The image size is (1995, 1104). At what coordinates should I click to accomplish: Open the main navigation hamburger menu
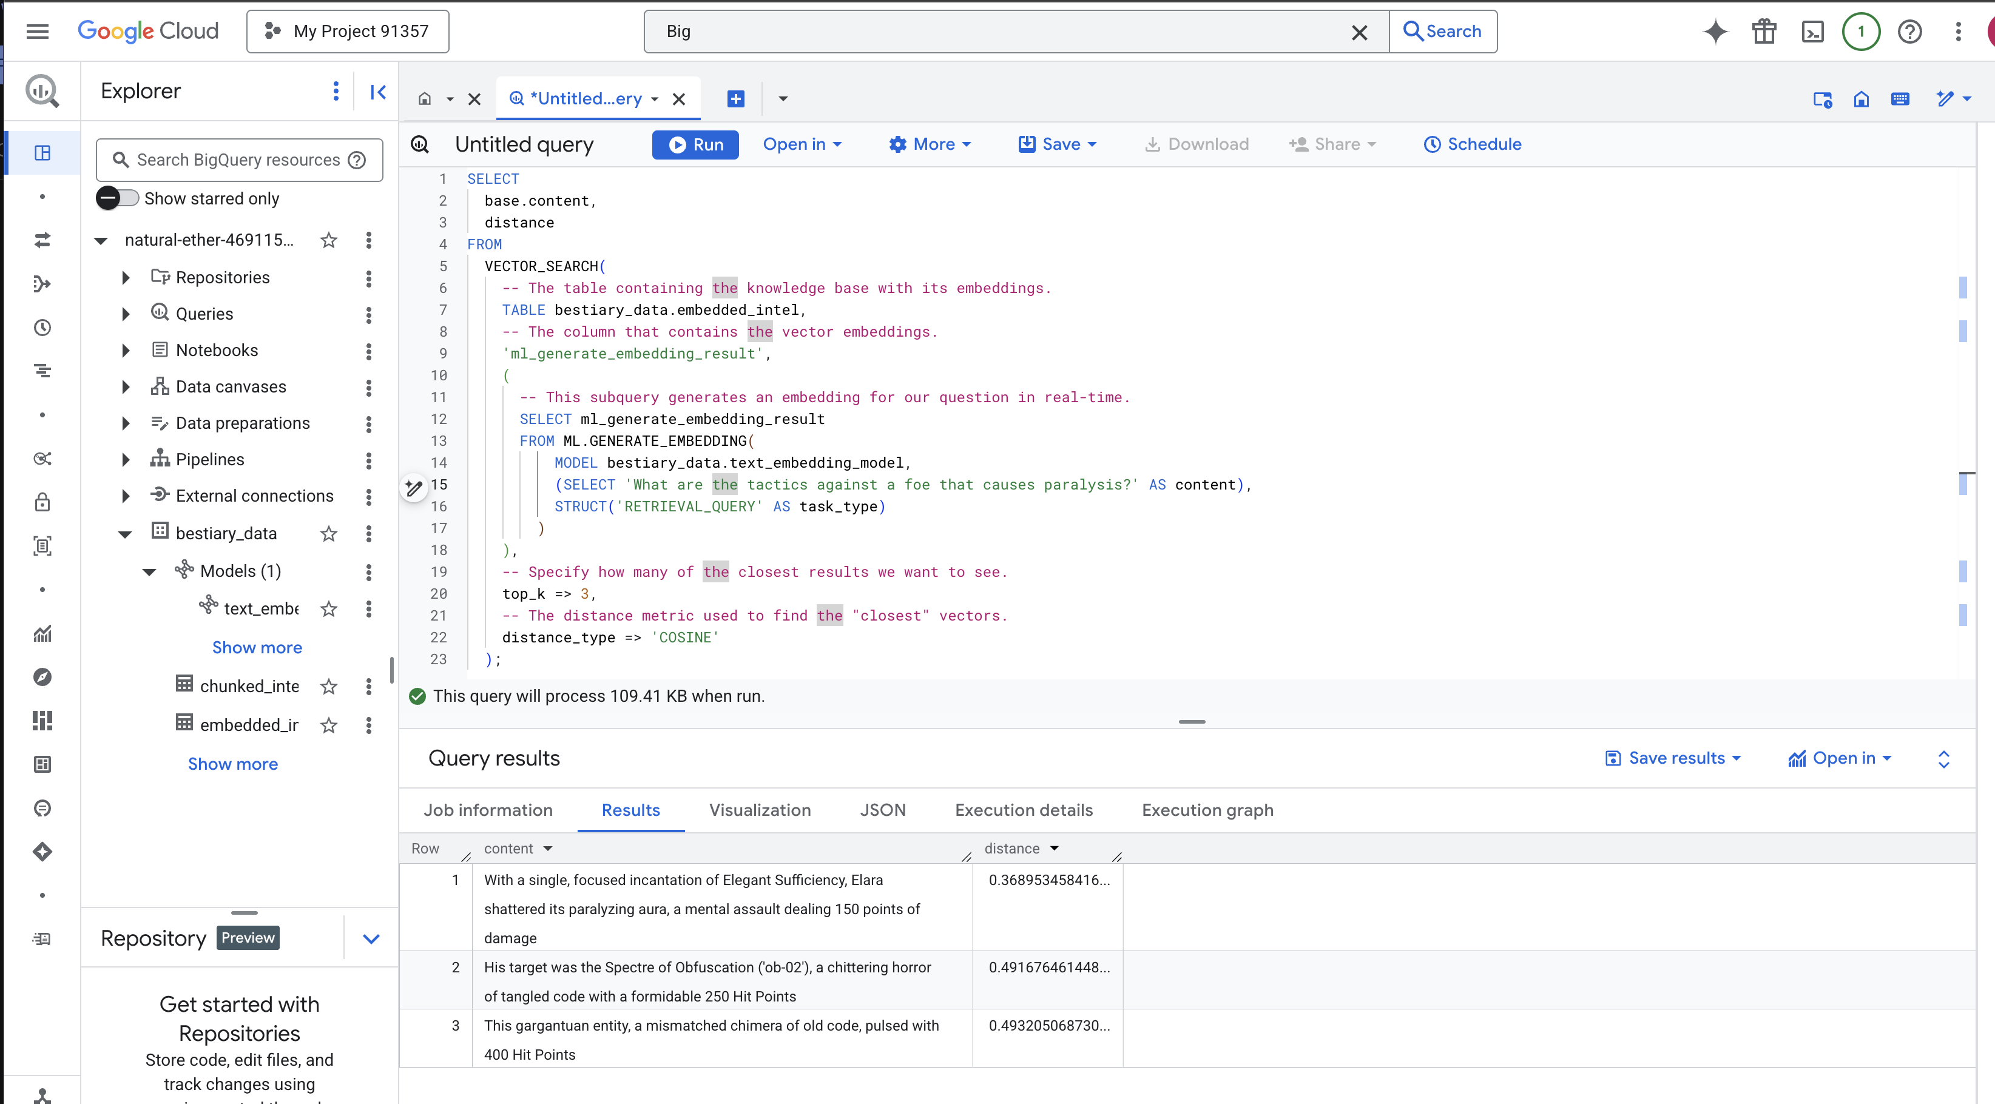point(37,32)
